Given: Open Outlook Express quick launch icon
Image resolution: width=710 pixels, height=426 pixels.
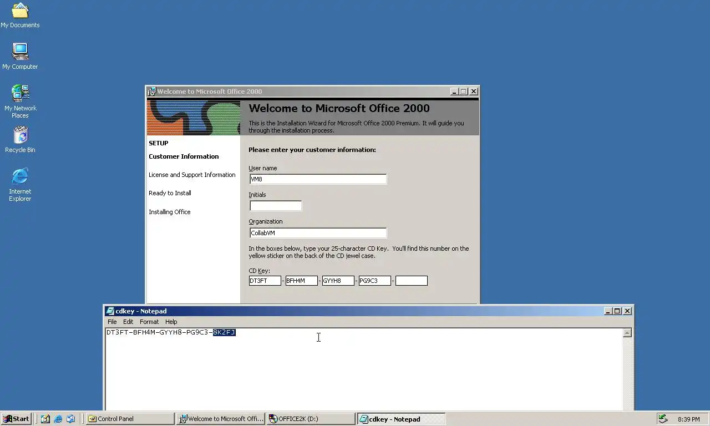Looking at the screenshot, I should point(70,419).
